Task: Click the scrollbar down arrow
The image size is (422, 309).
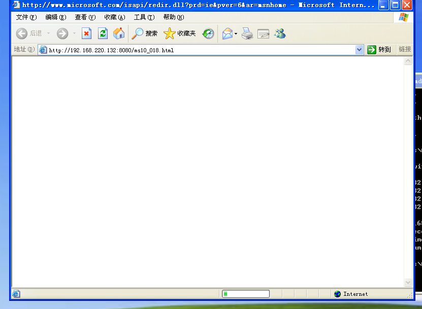Action: tap(408, 283)
